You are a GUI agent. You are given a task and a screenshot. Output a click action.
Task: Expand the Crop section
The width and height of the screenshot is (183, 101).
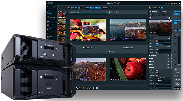[x=150, y=65]
